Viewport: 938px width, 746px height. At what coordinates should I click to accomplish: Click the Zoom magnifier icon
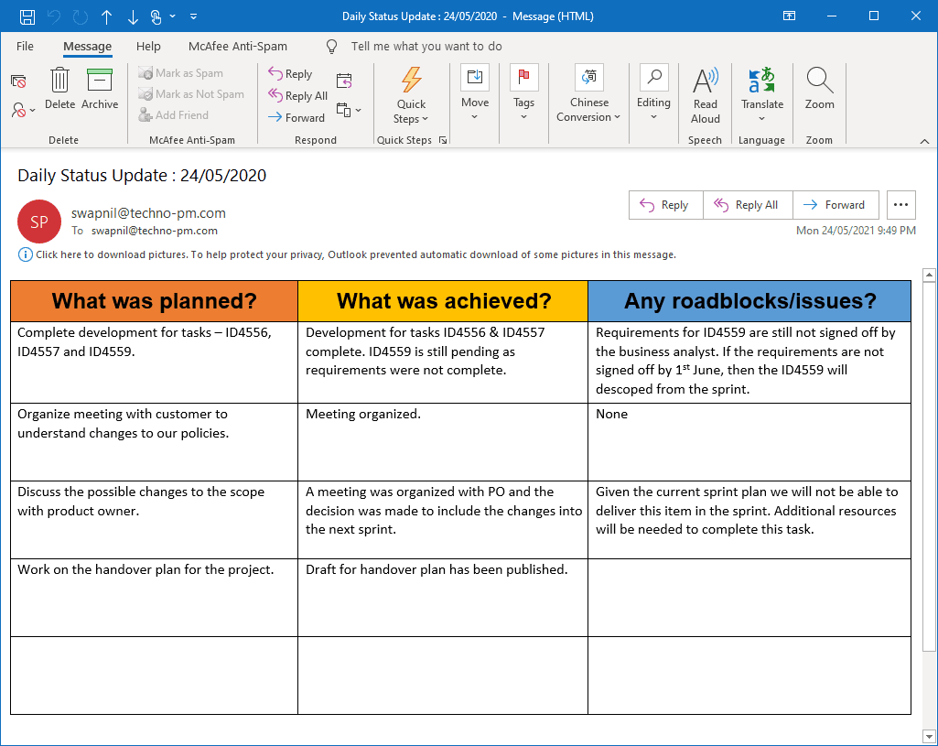819,80
